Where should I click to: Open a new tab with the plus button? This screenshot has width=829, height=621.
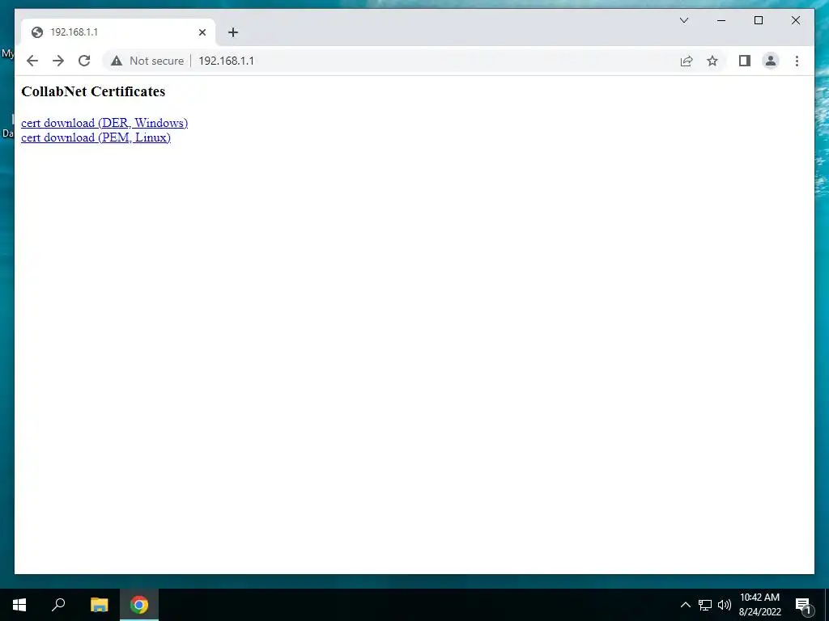click(x=232, y=32)
